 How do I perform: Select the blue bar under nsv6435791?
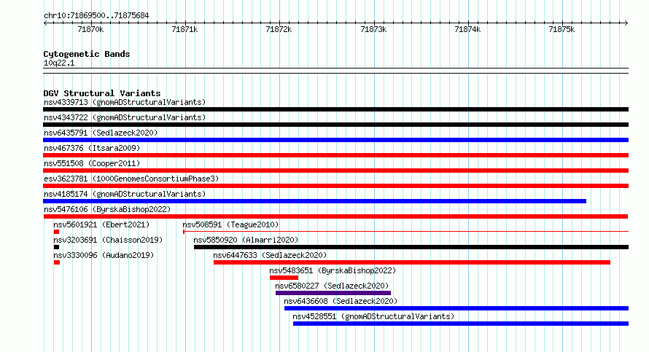[335, 140]
